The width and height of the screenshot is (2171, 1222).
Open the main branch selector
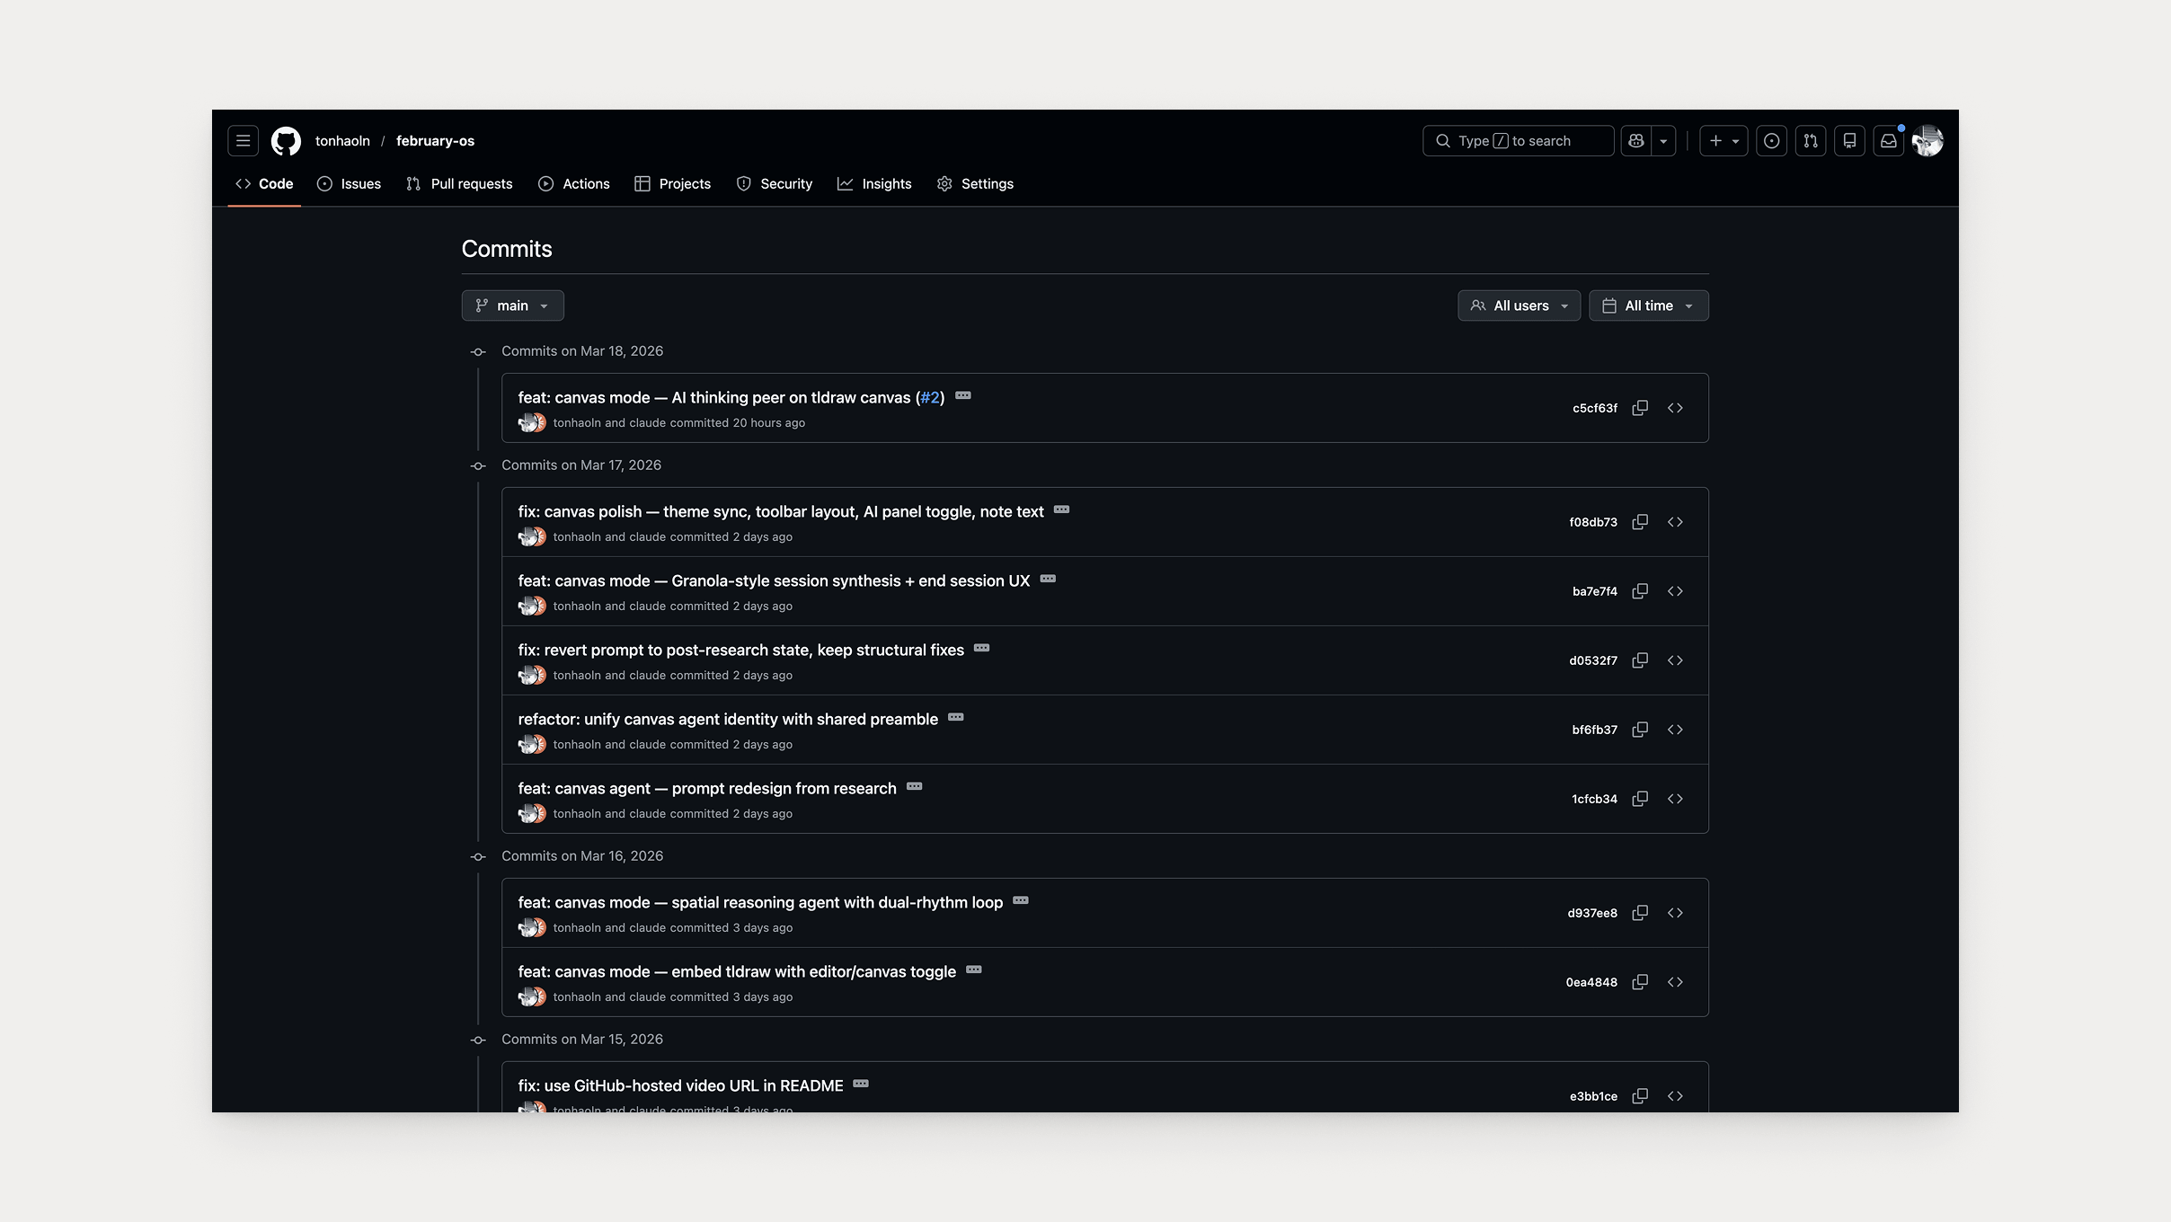(511, 305)
